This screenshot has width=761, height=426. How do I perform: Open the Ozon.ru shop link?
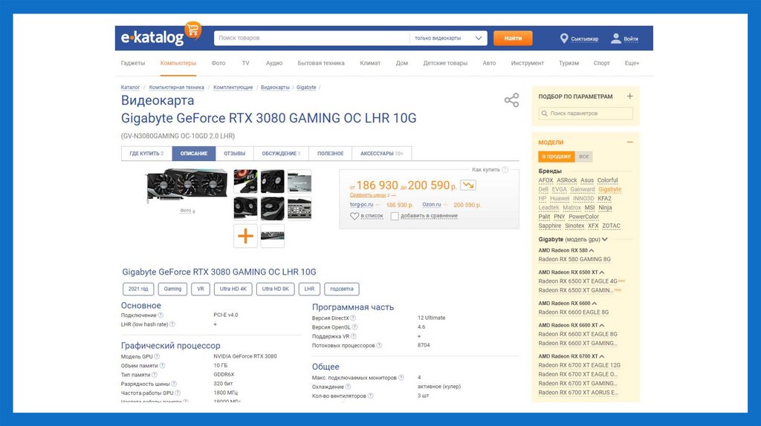pyautogui.click(x=432, y=205)
